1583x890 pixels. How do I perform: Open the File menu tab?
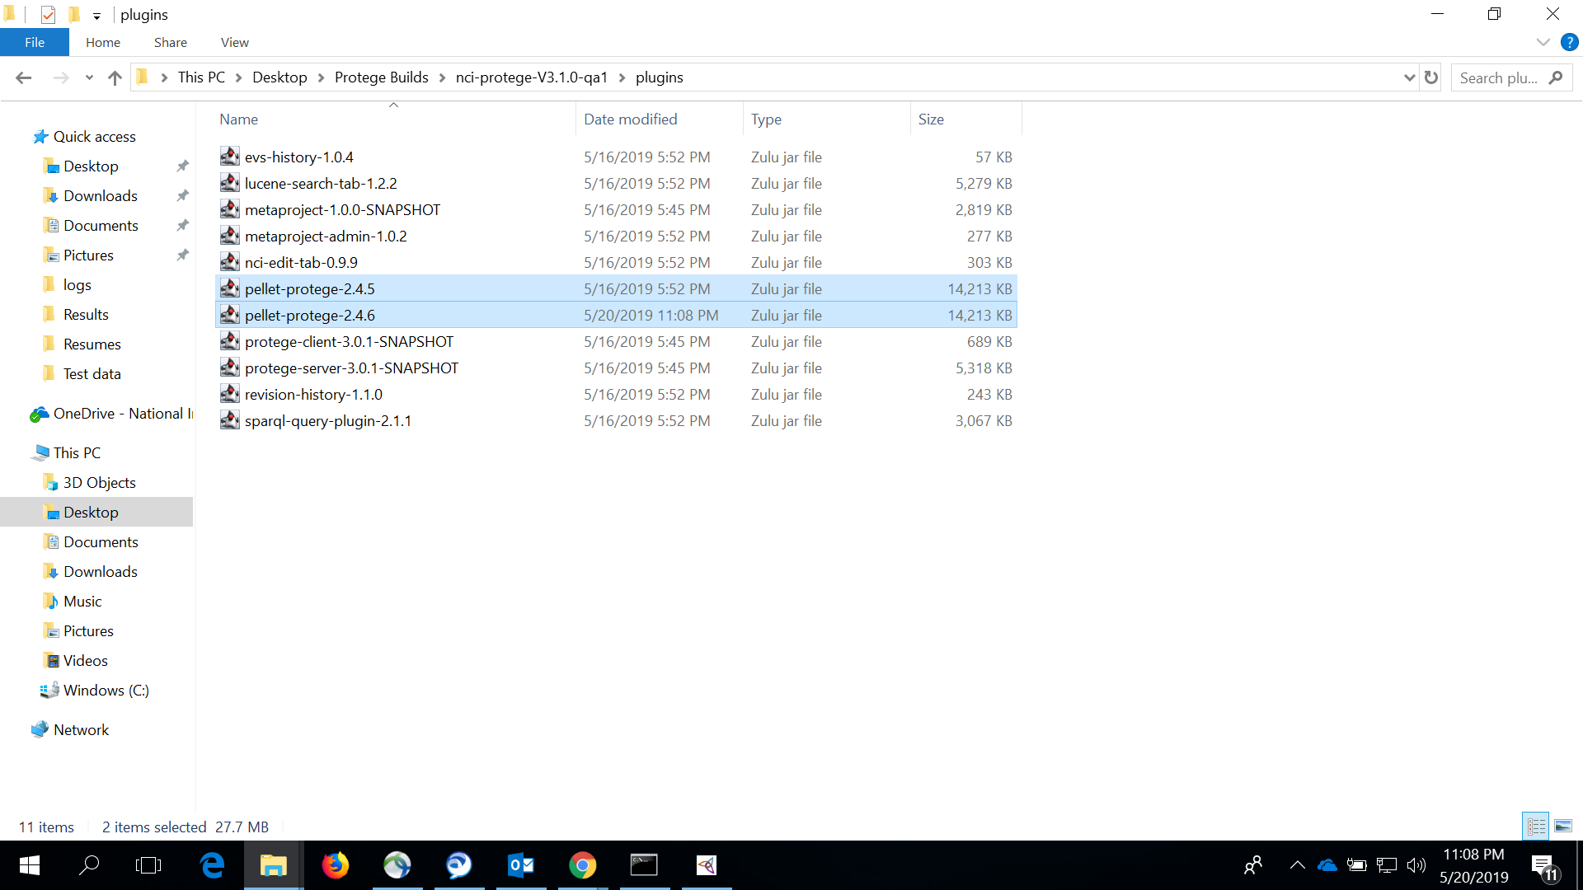(x=35, y=42)
